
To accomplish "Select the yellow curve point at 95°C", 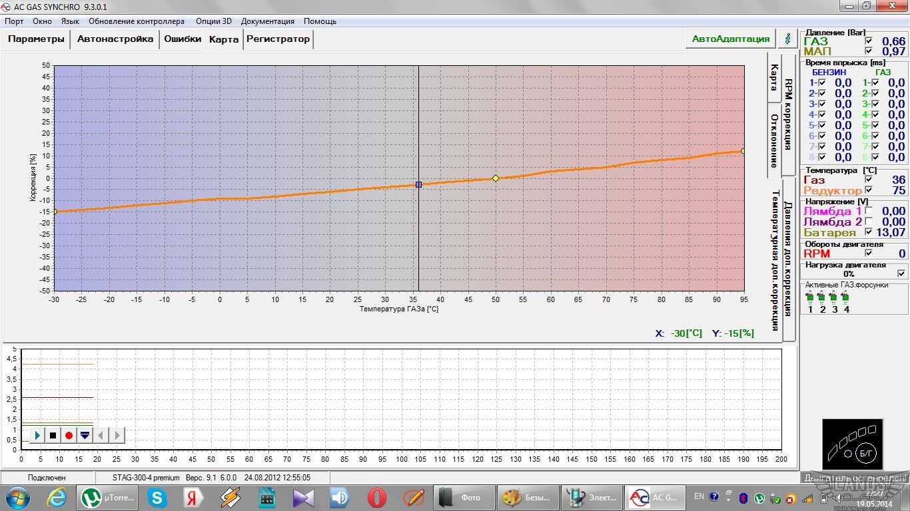I will (x=743, y=151).
